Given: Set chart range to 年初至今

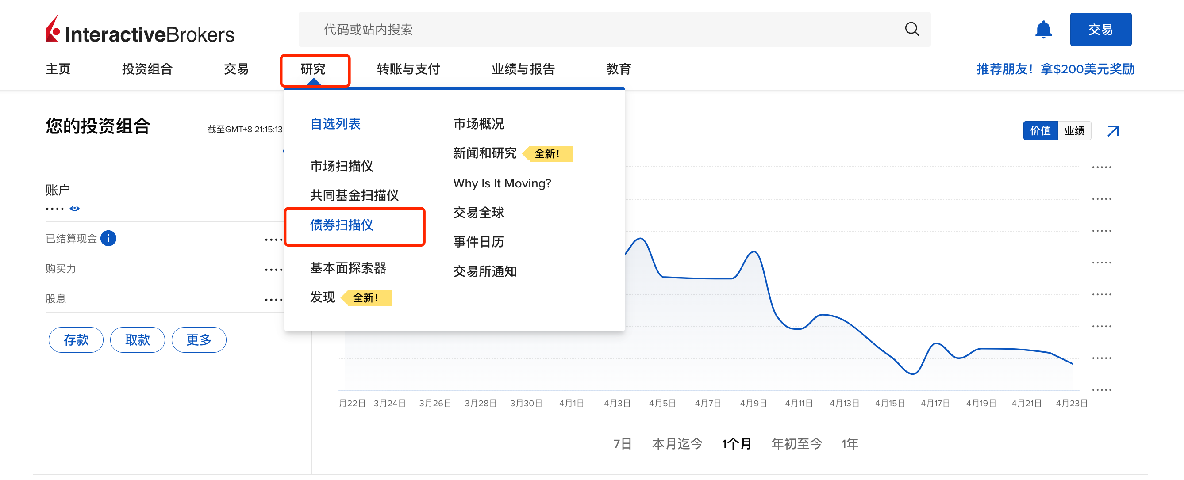Looking at the screenshot, I should [796, 444].
